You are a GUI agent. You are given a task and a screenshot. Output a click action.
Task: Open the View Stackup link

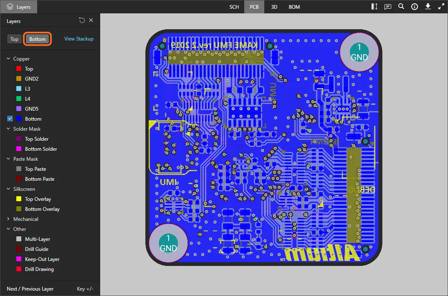[79, 39]
